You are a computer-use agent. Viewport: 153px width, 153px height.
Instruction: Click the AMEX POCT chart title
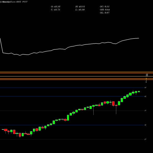[x=22, y=2]
